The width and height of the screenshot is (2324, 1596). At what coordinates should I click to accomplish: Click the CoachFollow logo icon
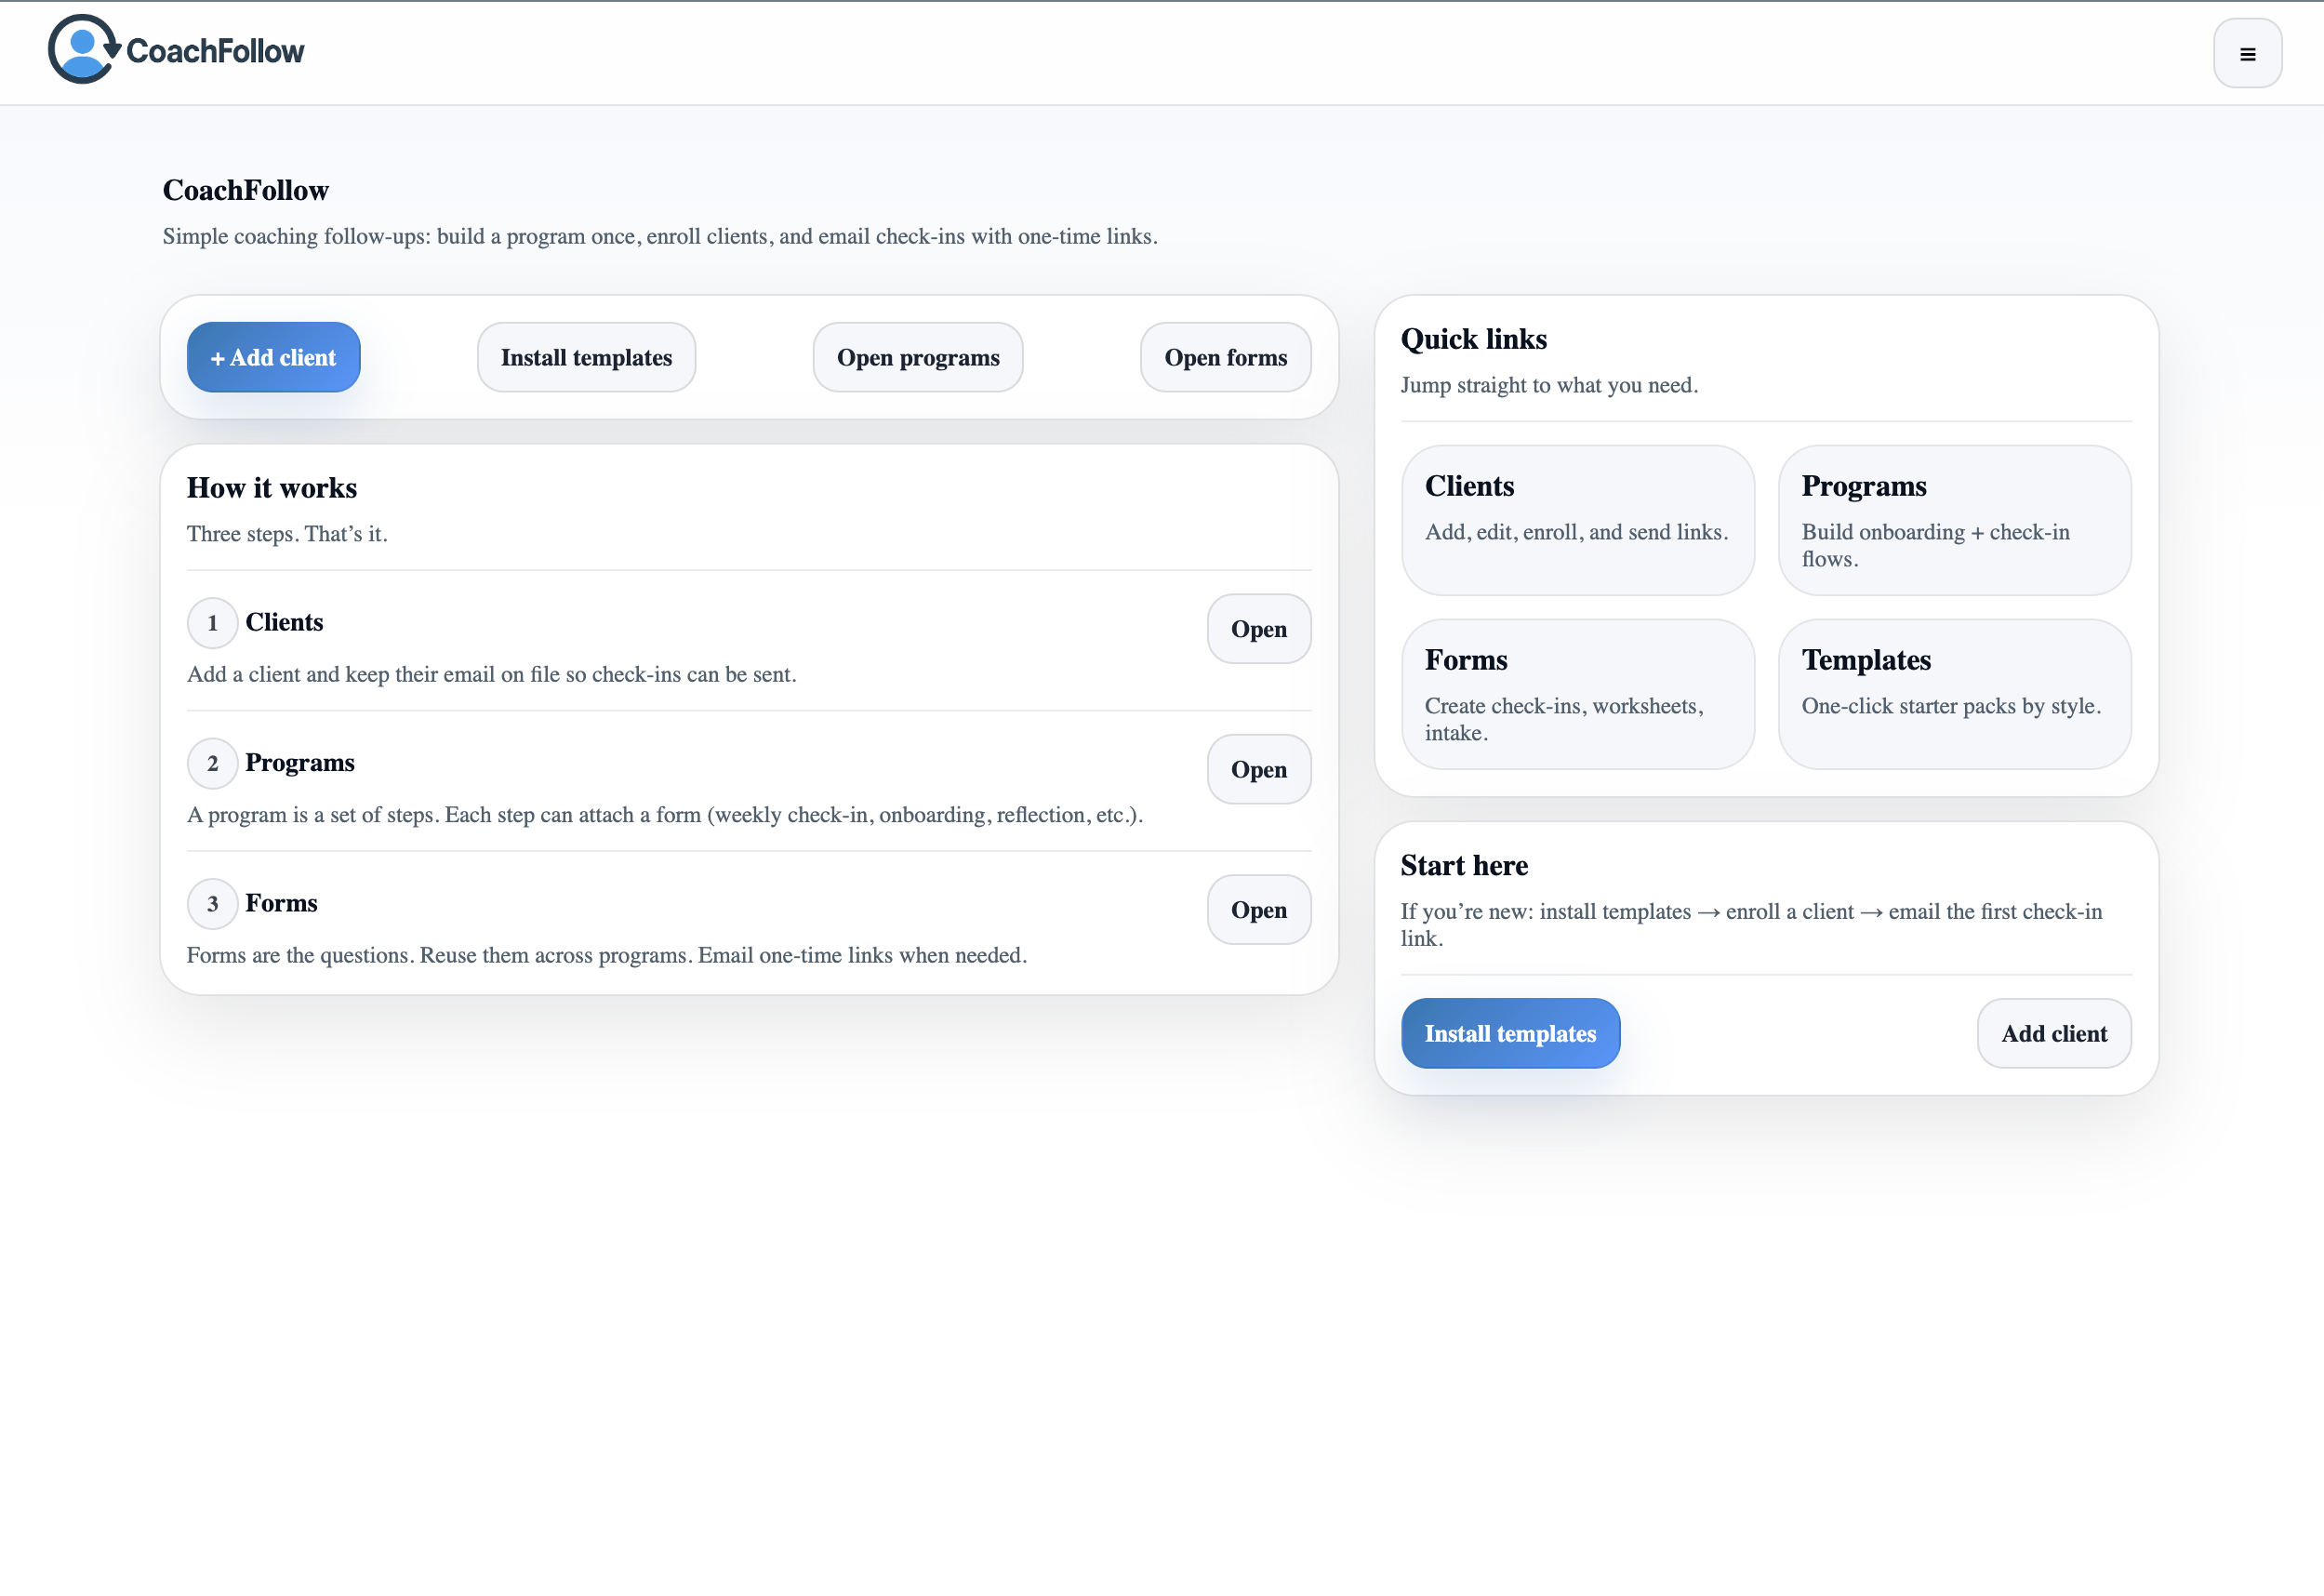click(x=80, y=49)
